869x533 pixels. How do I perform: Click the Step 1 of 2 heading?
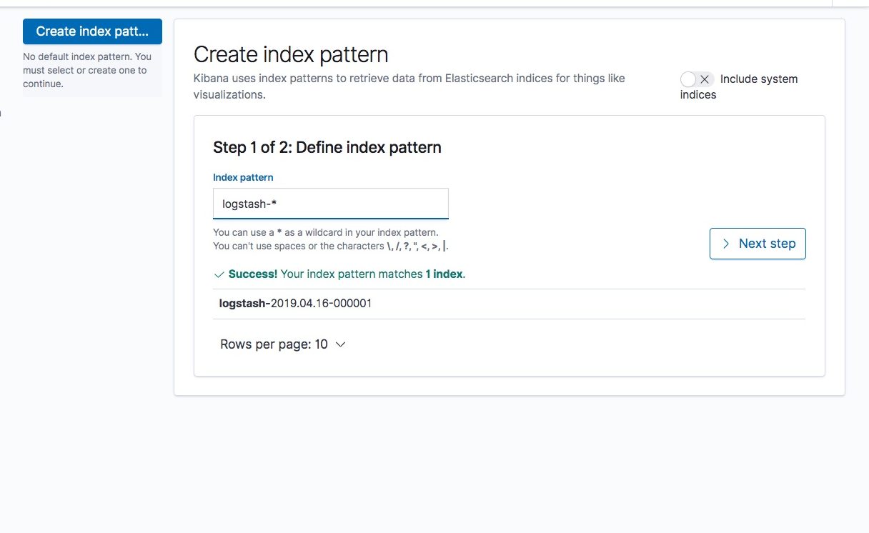click(x=327, y=147)
